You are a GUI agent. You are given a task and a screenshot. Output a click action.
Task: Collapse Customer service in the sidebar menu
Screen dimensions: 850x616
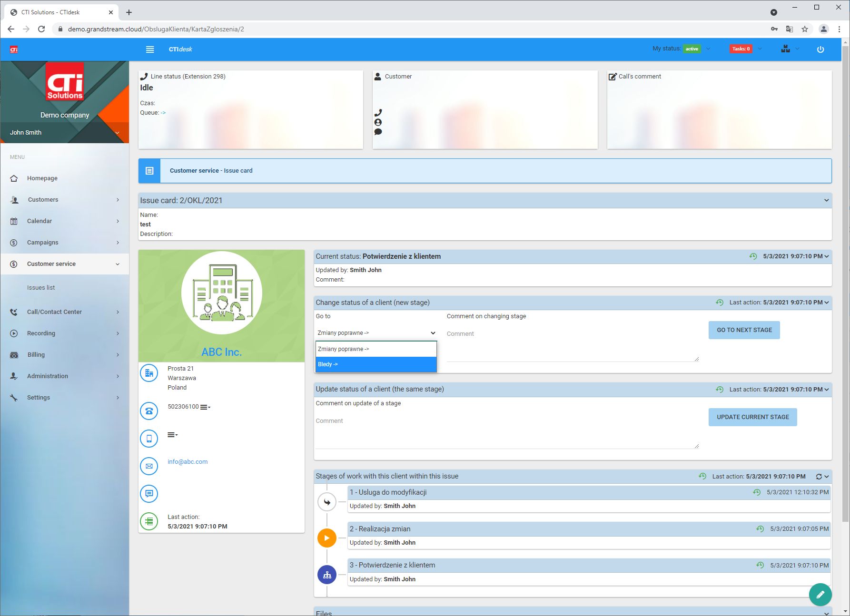[x=65, y=264]
